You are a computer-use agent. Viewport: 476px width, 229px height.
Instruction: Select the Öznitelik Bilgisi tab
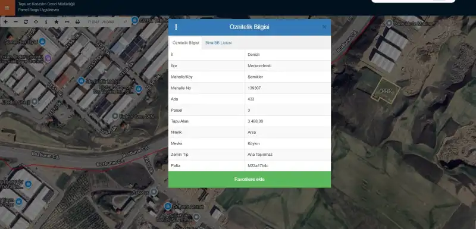[186, 43]
